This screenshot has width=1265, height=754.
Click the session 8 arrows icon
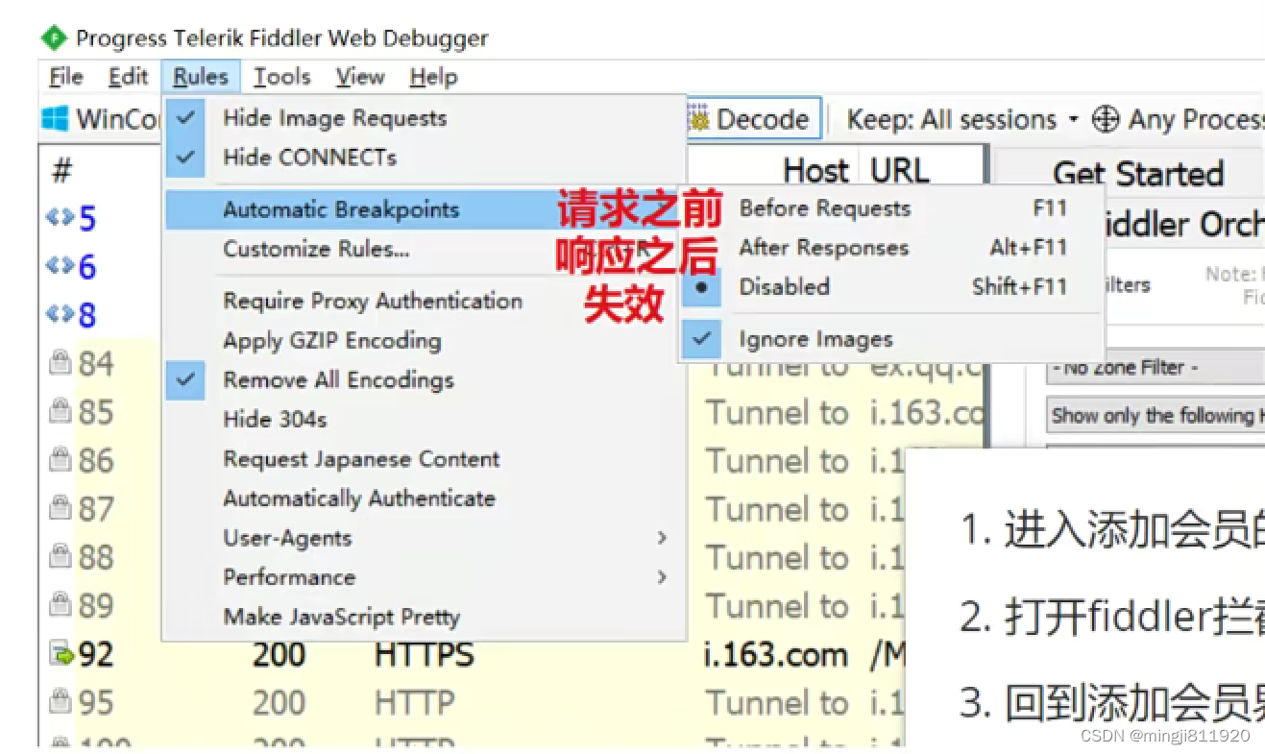[x=59, y=313]
